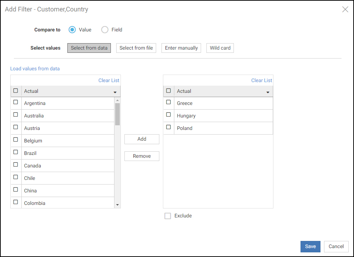
Task: Check the select-all box in left list
Action: pos(15,91)
